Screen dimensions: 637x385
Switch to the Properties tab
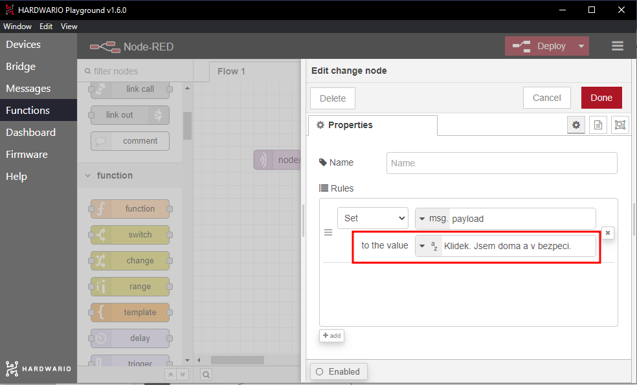[x=372, y=125]
